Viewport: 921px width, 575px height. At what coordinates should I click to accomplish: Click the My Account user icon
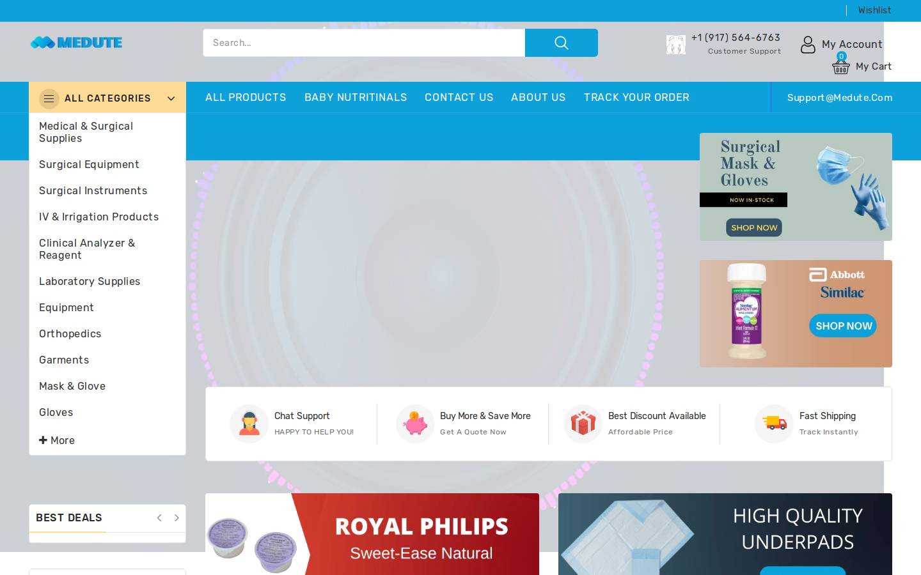(x=808, y=45)
